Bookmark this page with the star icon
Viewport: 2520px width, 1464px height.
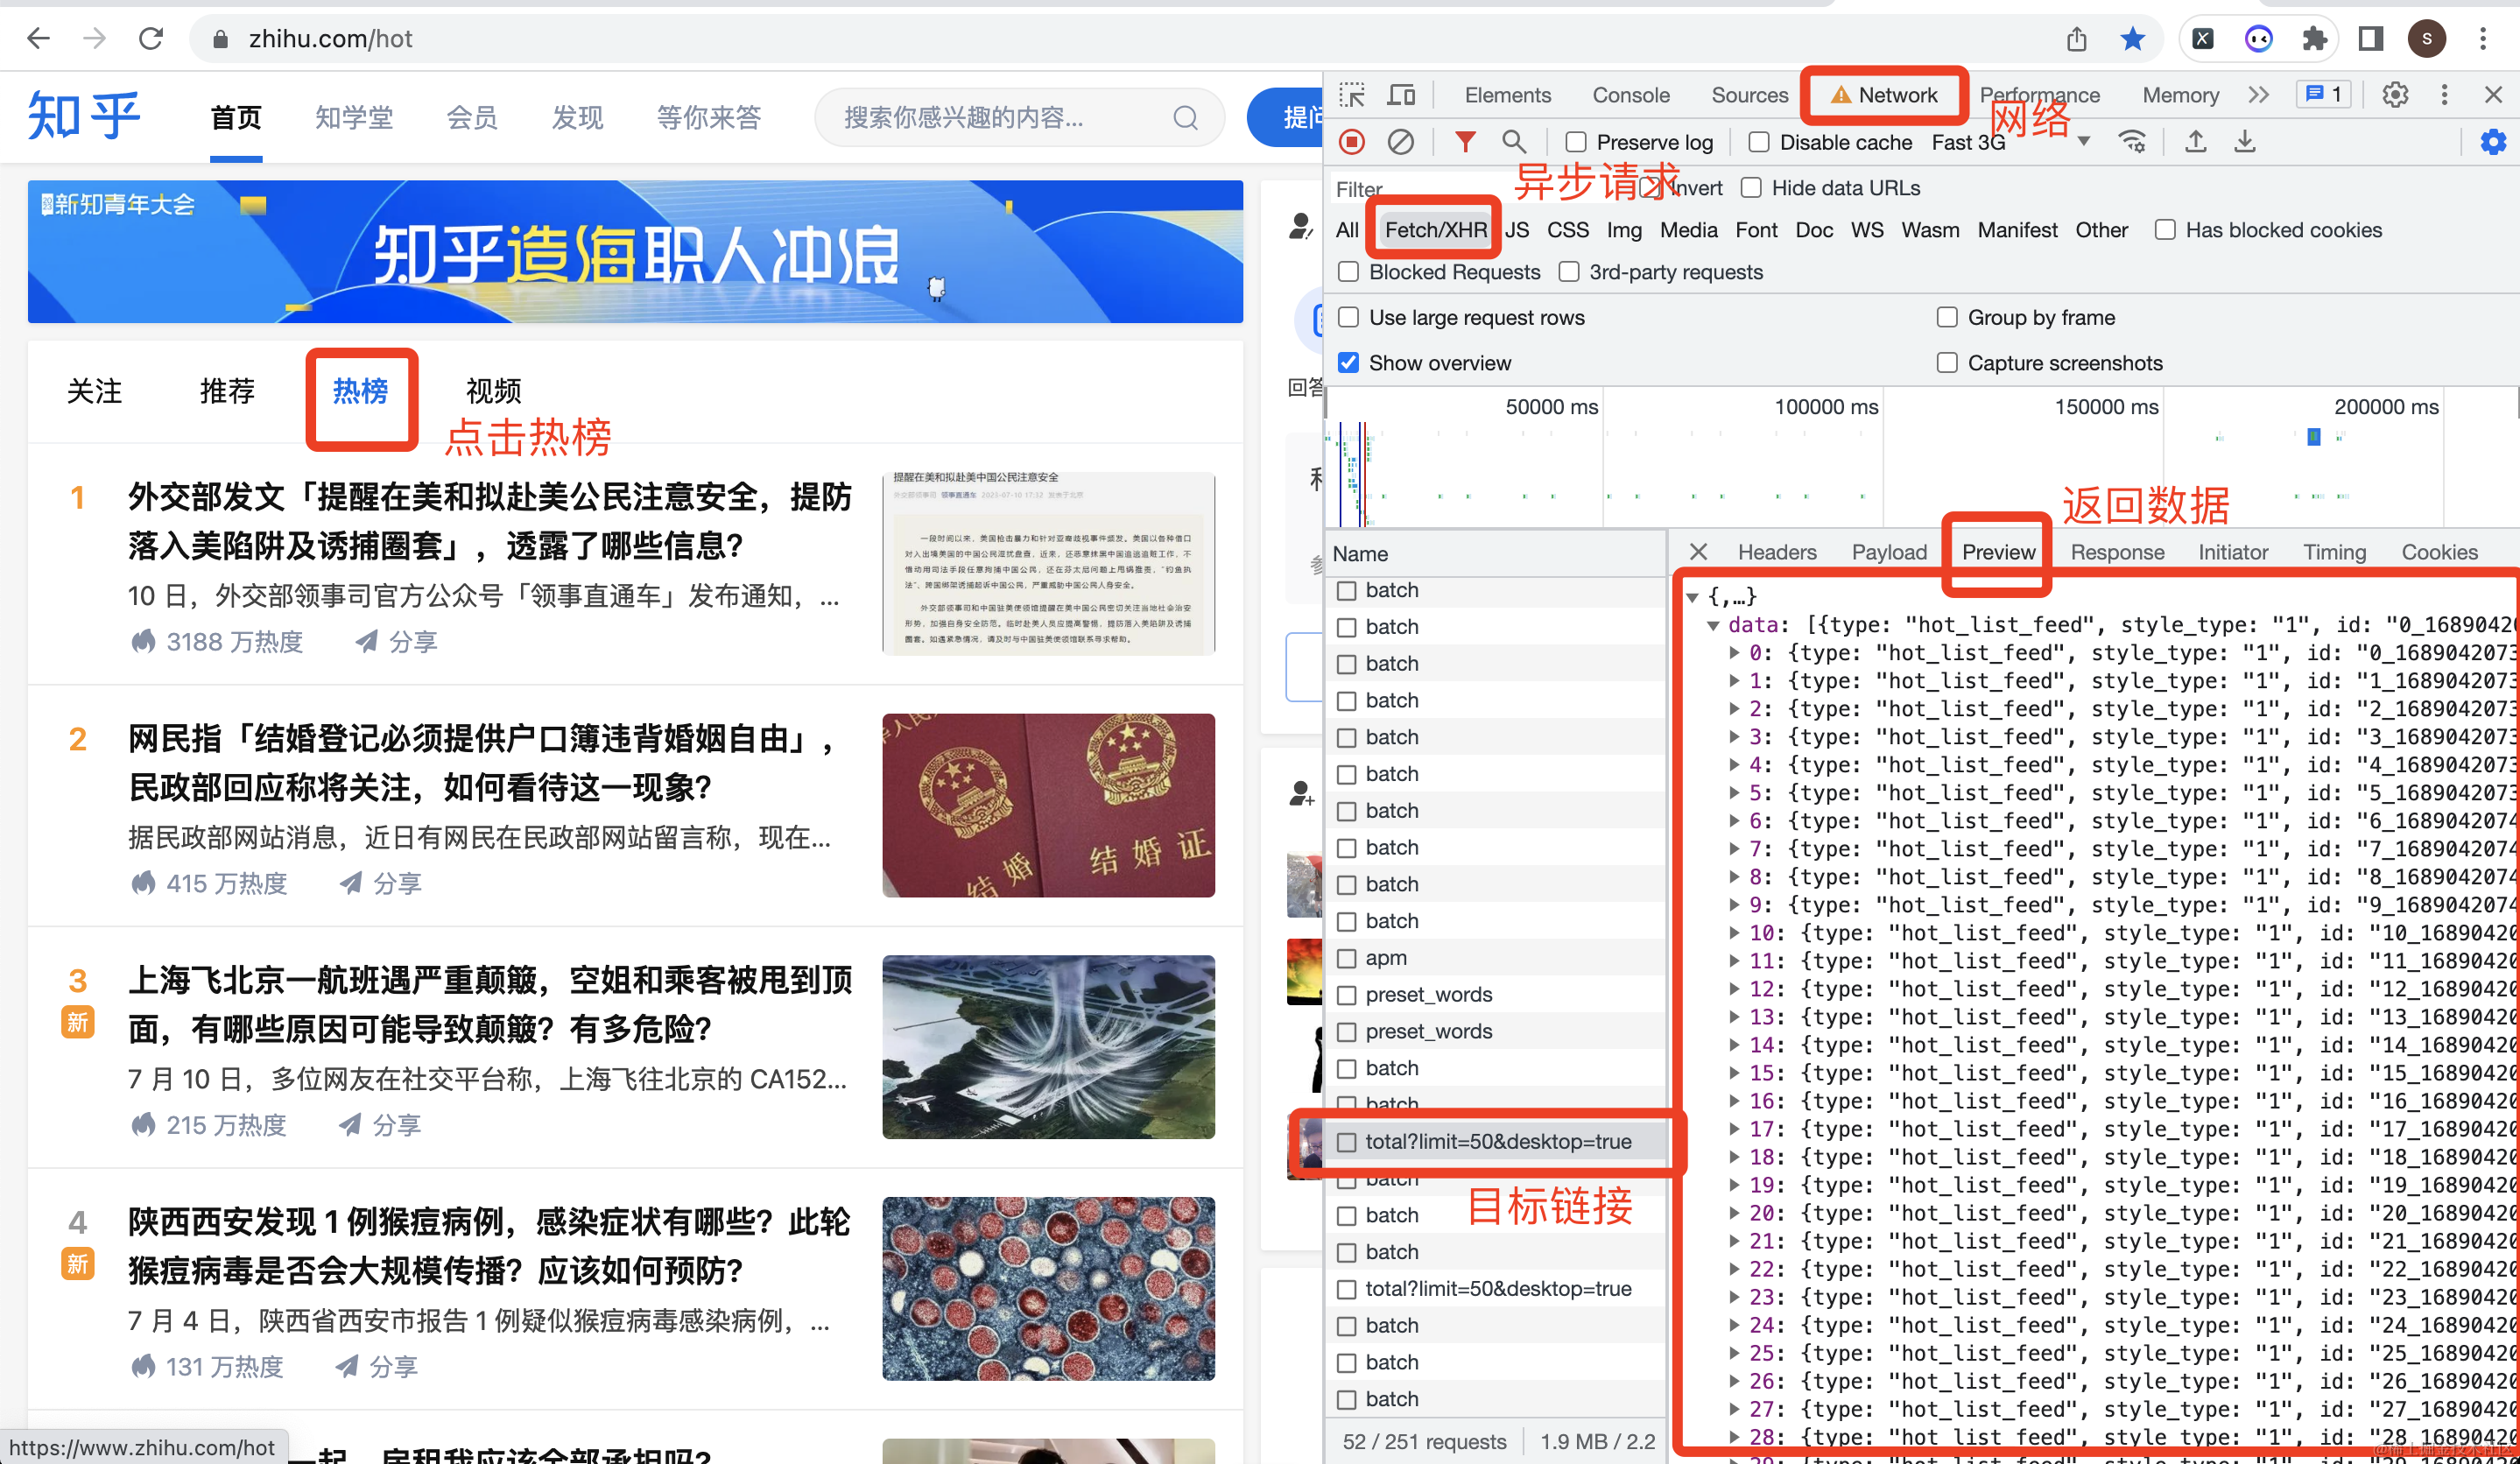(x=2132, y=39)
